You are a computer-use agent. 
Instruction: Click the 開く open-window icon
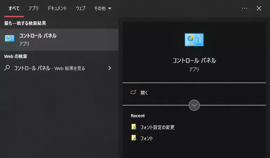point(133,92)
